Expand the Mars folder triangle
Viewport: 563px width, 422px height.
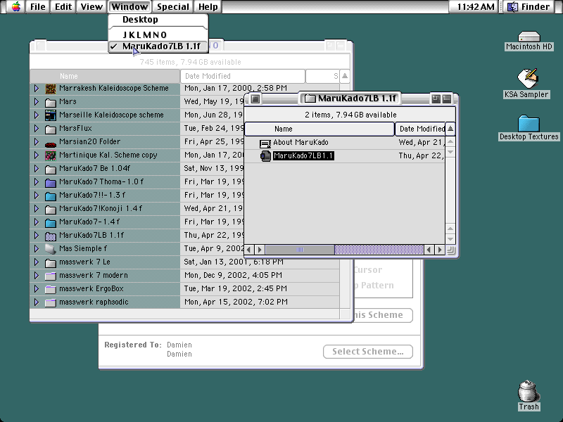click(37, 101)
